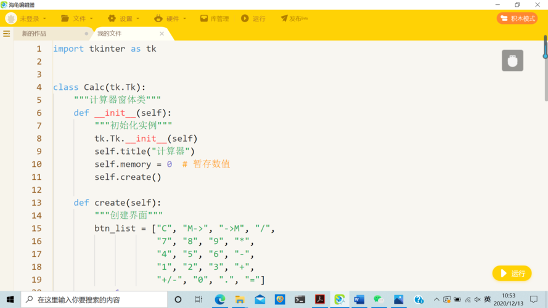The height and width of the screenshot is (308, 548).
Task: Click the volume speaker tray icon
Action: click(x=477, y=299)
